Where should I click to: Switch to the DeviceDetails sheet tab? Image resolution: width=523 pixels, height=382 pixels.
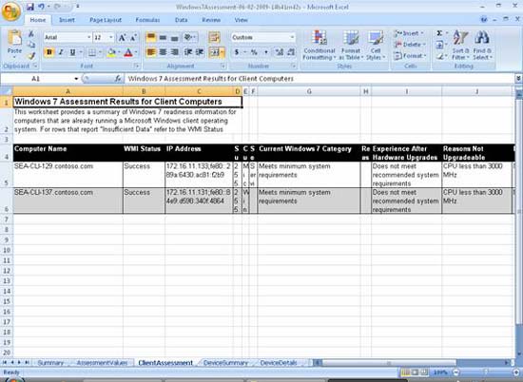(x=279, y=363)
